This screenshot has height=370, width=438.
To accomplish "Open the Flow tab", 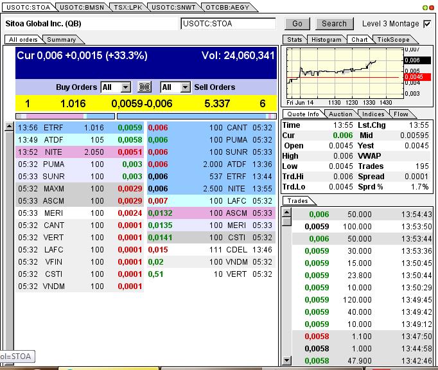I will point(401,114).
